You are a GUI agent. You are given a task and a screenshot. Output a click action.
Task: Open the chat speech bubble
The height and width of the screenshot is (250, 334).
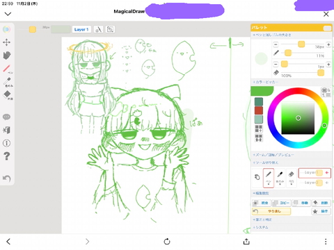pyautogui.click(x=6, y=117)
